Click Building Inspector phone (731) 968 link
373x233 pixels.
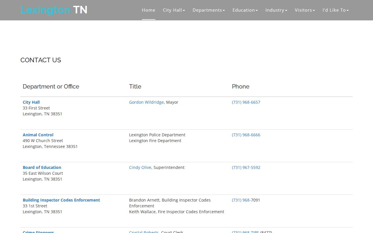click(x=241, y=200)
